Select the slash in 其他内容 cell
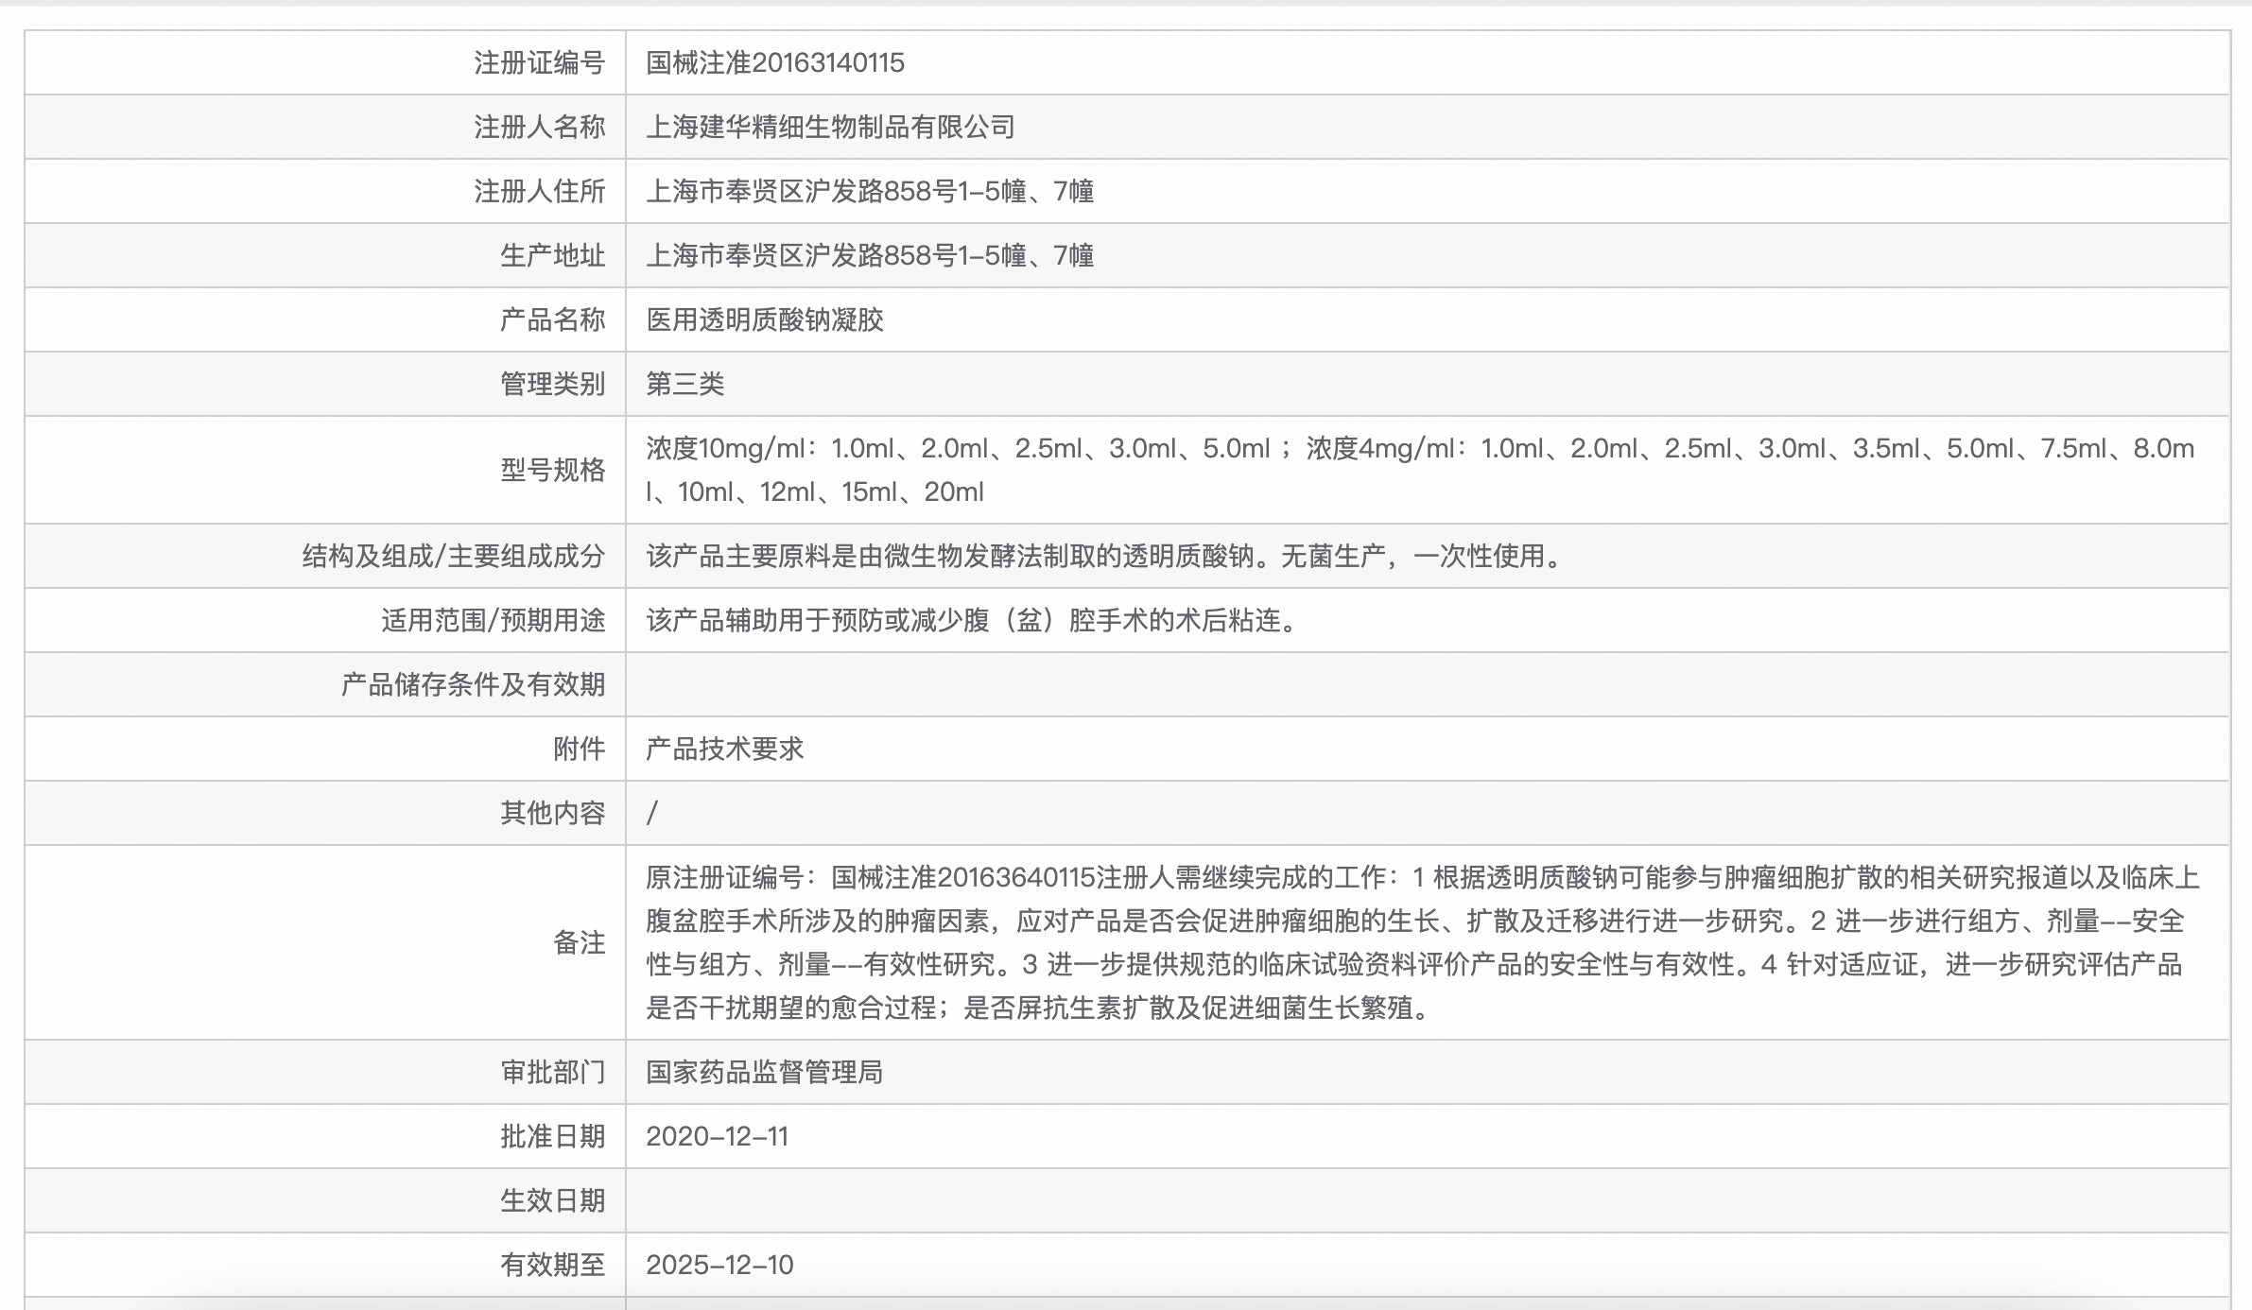The height and width of the screenshot is (1310, 2252). pos(651,811)
